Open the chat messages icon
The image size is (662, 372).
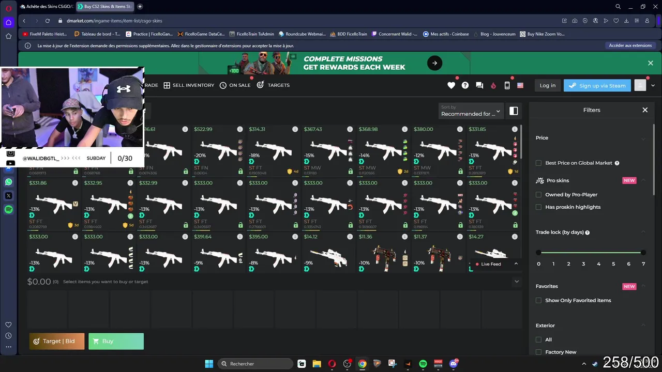click(x=479, y=85)
